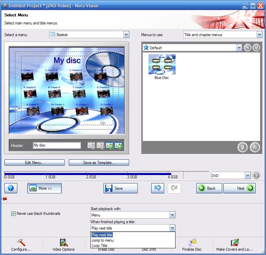Click the undo arrow button
Image resolution: width=266 pixels, height=255 pixels.
tap(158, 188)
